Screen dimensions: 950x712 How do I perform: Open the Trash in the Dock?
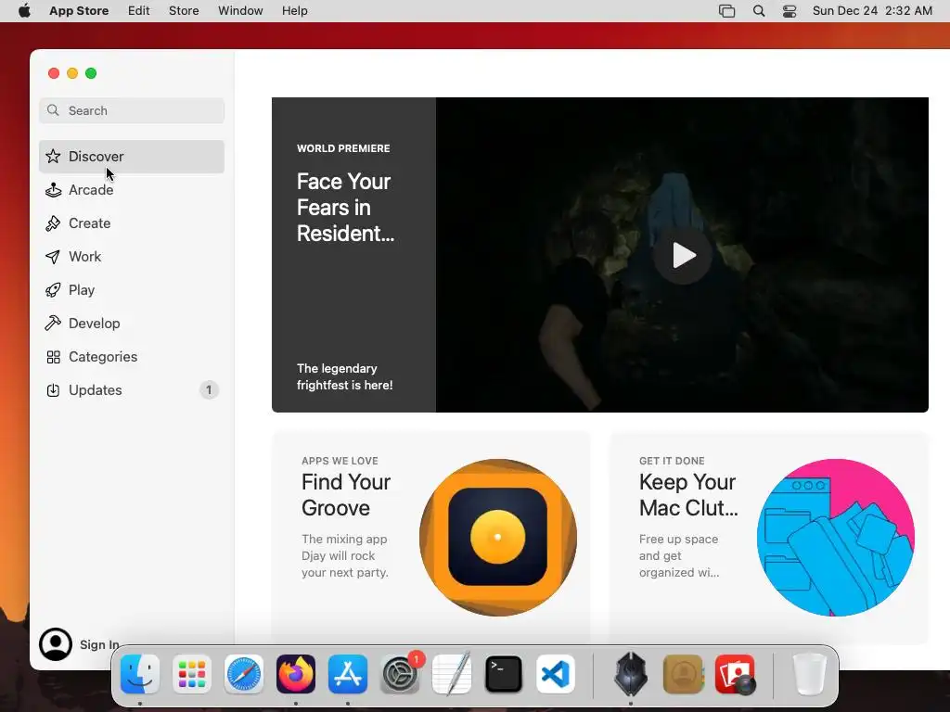pyautogui.click(x=809, y=674)
